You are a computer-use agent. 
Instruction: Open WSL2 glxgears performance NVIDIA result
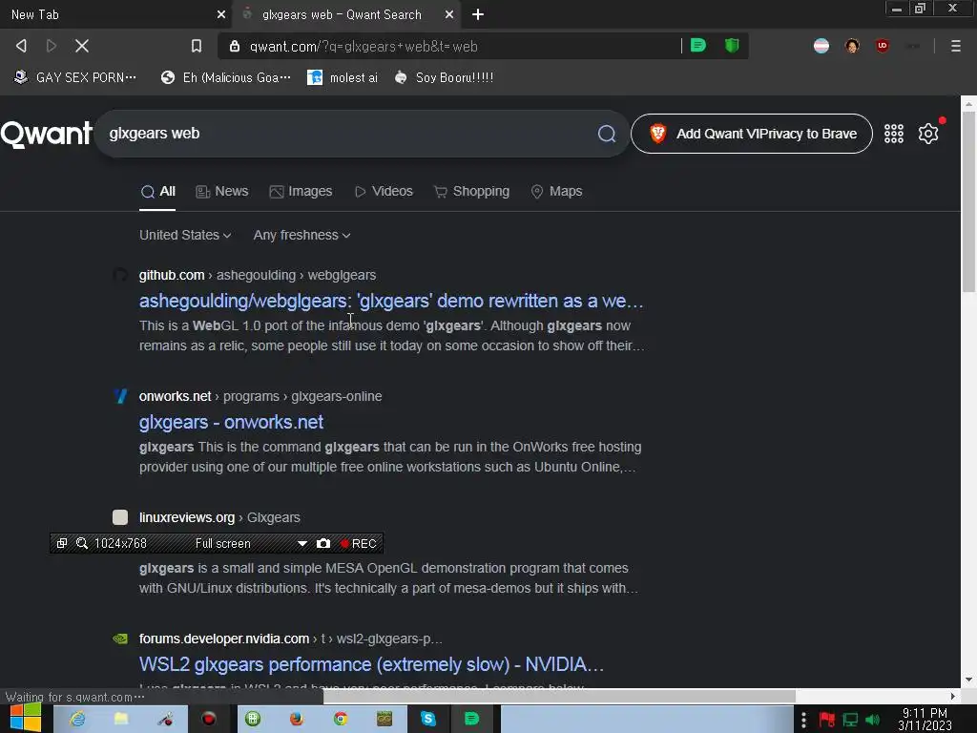[371, 664]
